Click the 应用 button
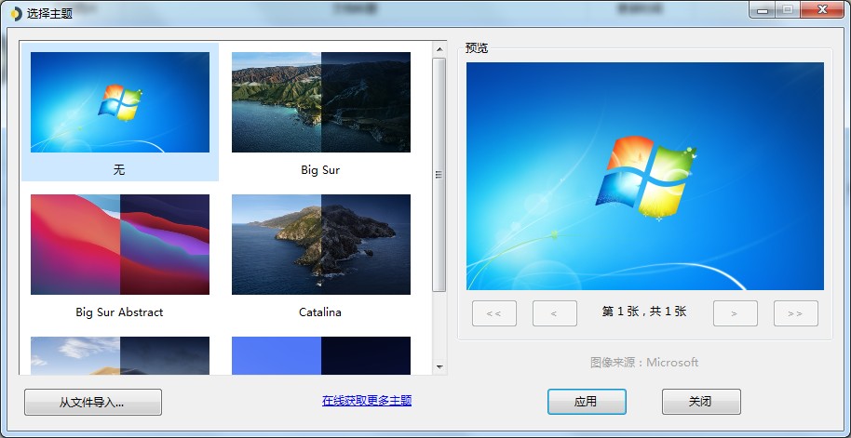851x438 pixels. [x=587, y=402]
